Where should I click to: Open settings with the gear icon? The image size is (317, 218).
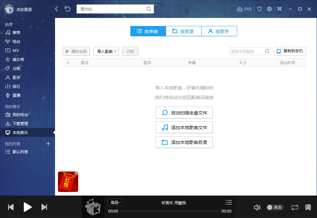tap(269, 9)
